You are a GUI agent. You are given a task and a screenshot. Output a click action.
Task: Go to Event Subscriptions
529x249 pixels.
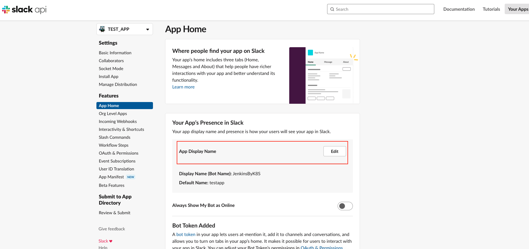click(117, 161)
